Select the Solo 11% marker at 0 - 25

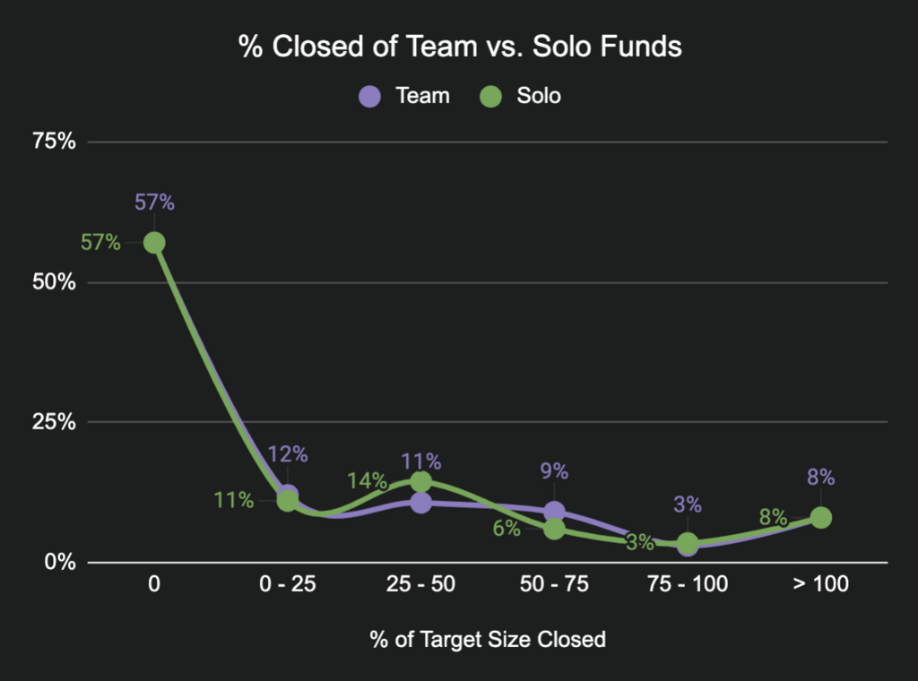pos(288,501)
